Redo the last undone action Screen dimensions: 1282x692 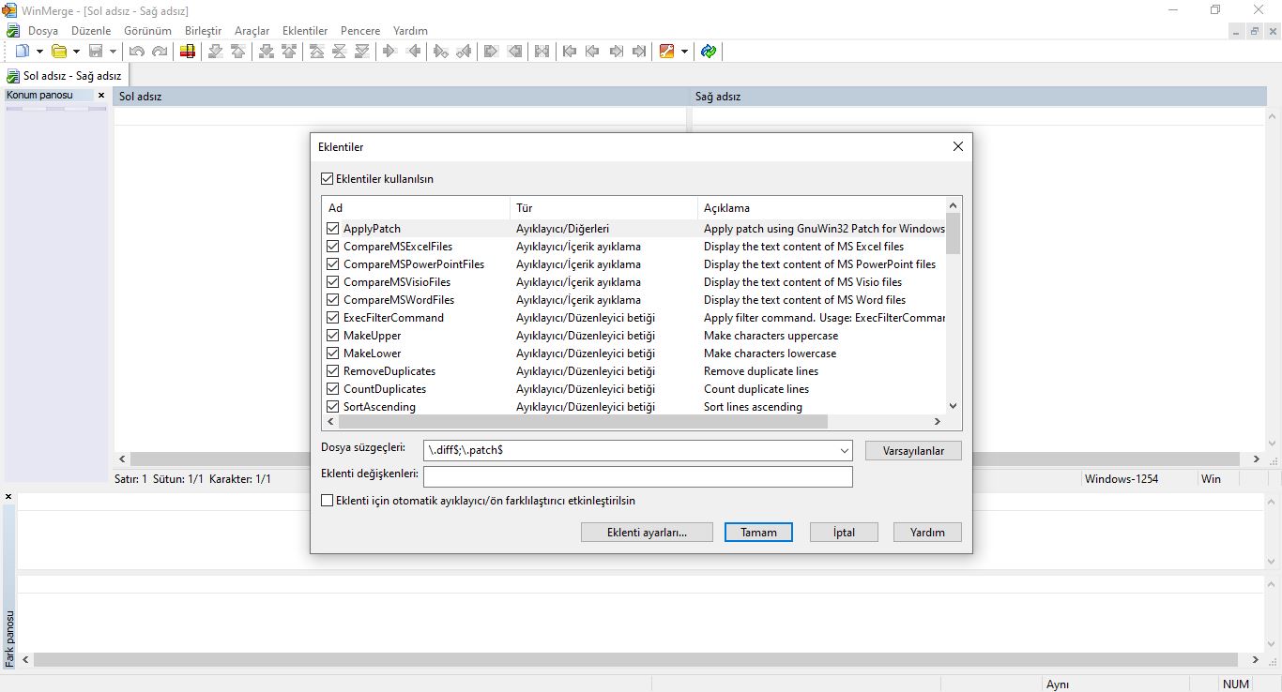[160, 51]
